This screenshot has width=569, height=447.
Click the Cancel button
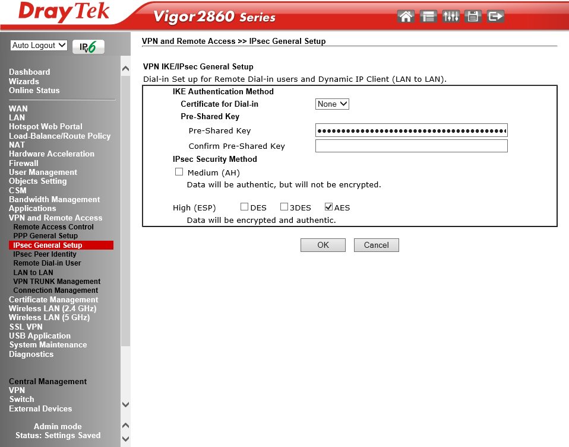(x=377, y=245)
